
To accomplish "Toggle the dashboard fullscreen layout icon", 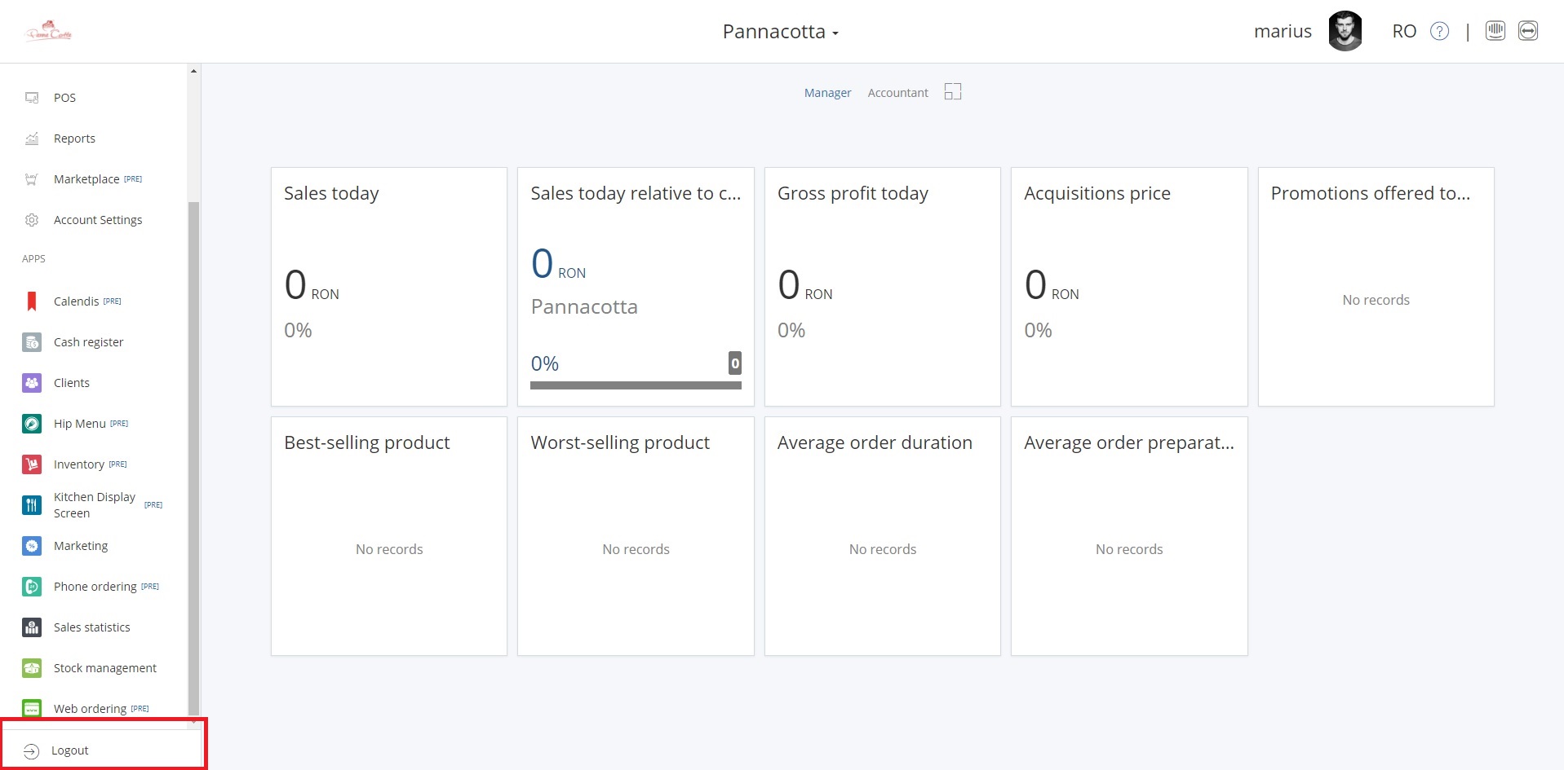I will [x=953, y=92].
